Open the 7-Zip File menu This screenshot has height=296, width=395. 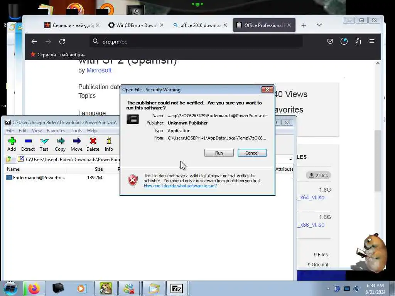(10, 131)
